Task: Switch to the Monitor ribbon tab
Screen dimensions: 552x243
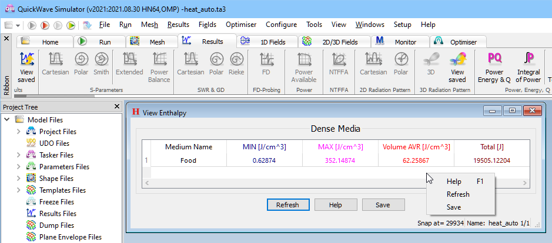Action: click(x=400, y=42)
